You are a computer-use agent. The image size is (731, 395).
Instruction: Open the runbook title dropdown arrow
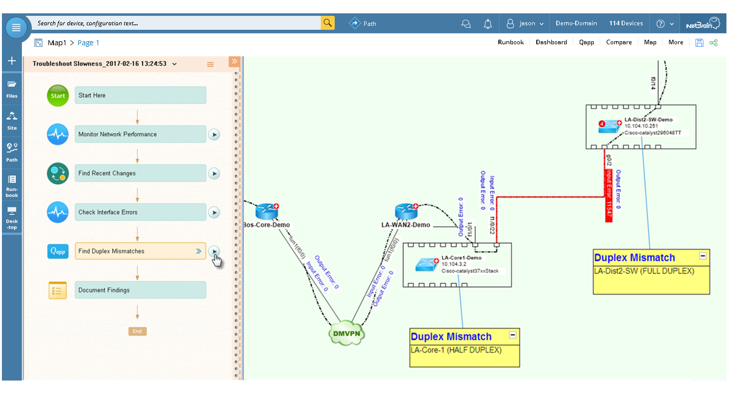[x=174, y=64]
